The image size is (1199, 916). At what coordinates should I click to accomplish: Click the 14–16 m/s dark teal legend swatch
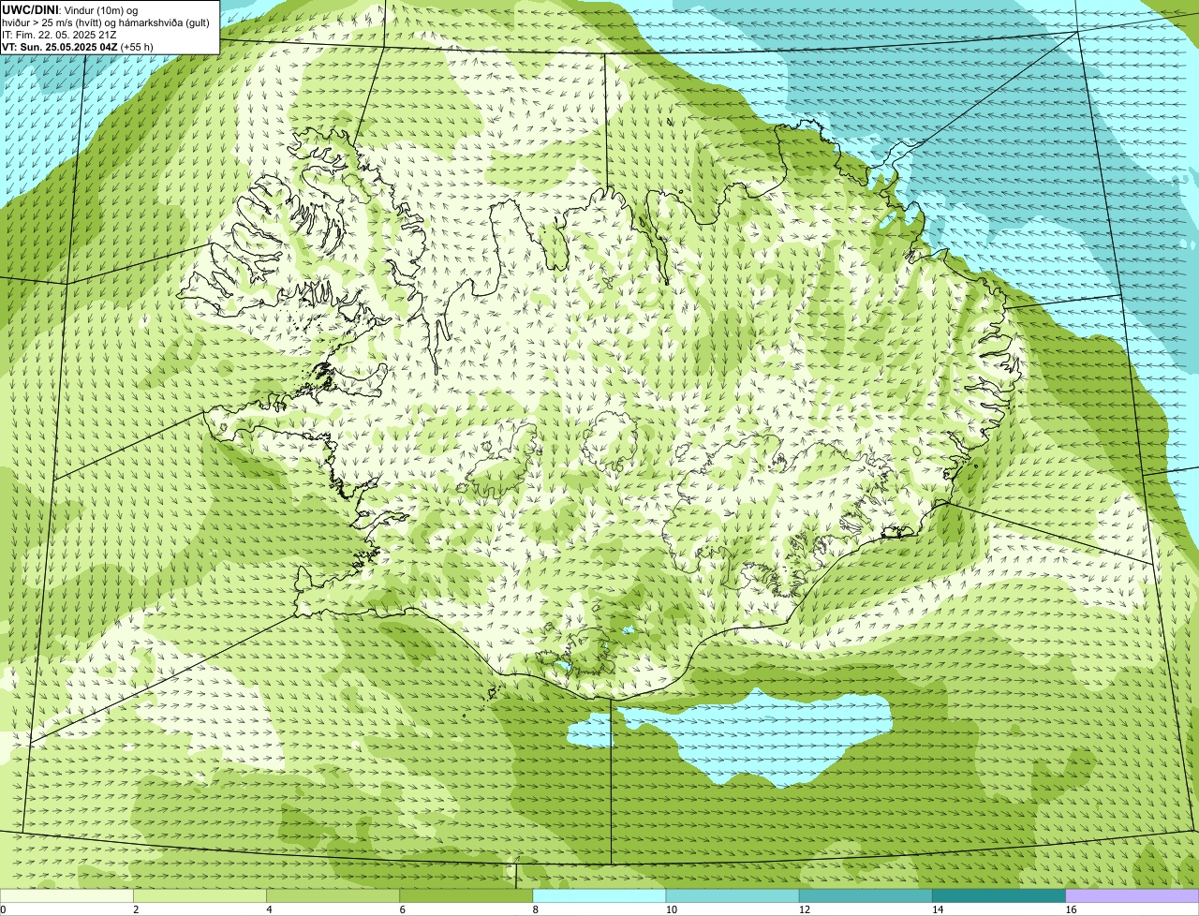click(999, 896)
